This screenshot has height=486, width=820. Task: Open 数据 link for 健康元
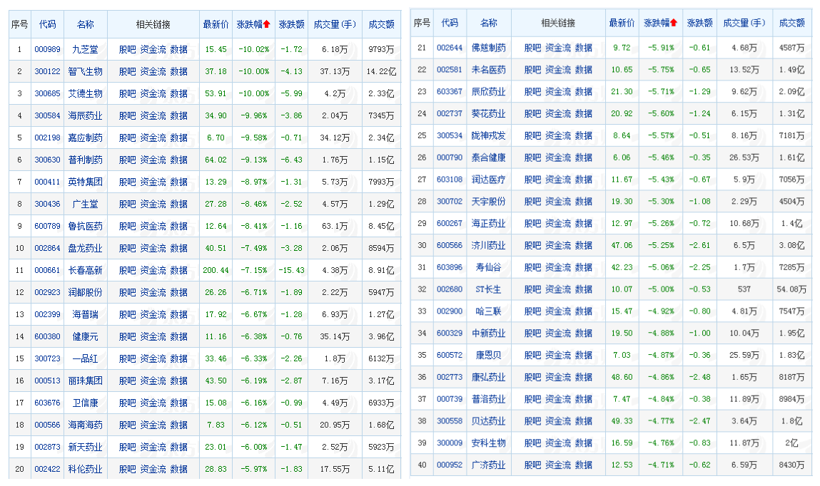[x=179, y=336]
